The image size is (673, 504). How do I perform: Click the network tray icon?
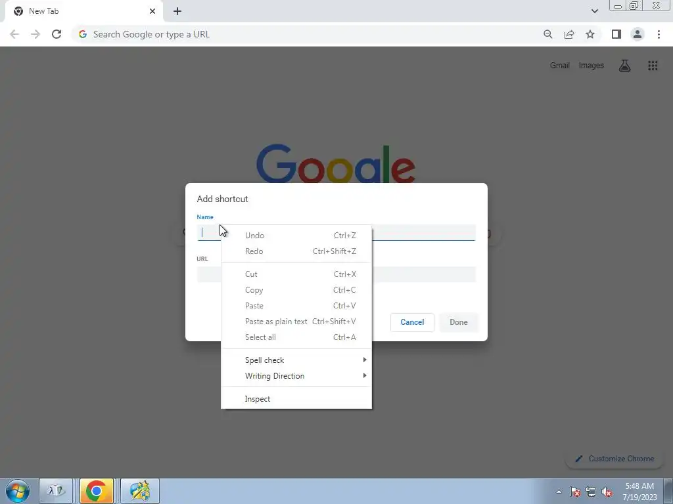coord(591,492)
